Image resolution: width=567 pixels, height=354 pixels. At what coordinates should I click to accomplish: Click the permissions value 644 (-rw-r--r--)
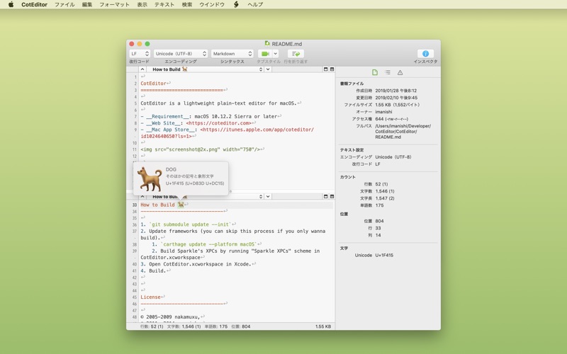(392, 119)
